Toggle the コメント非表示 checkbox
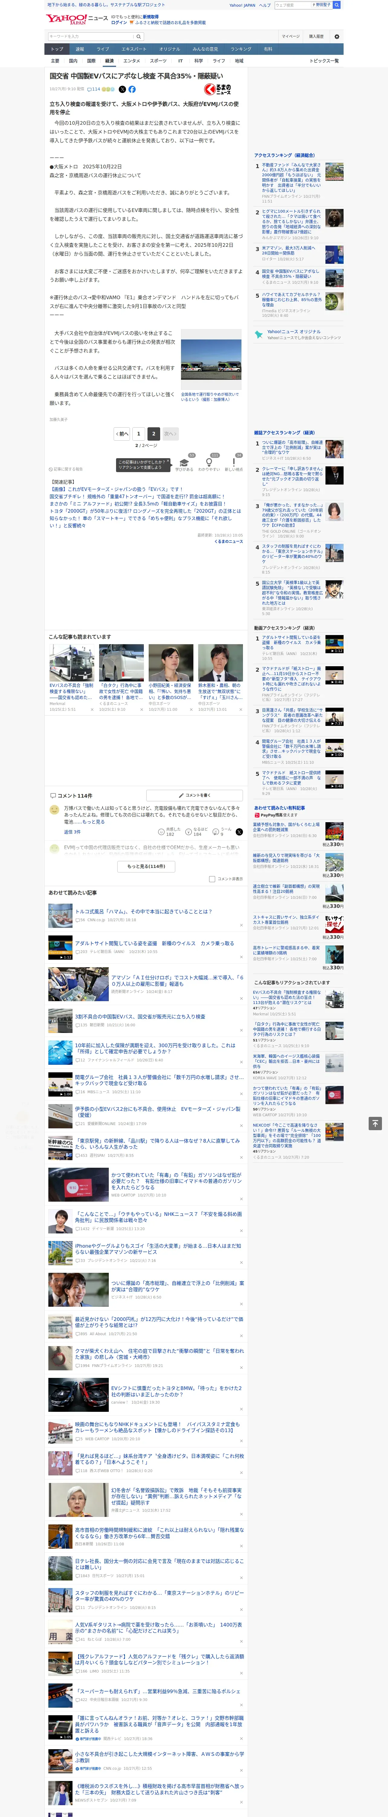This screenshot has width=388, height=1817. click(x=212, y=879)
